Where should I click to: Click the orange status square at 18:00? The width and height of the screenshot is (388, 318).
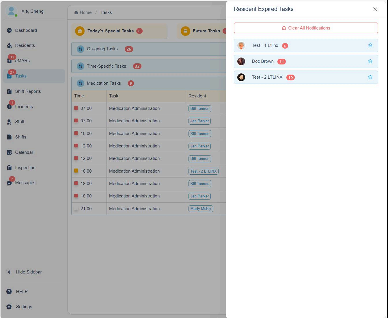[76, 171]
